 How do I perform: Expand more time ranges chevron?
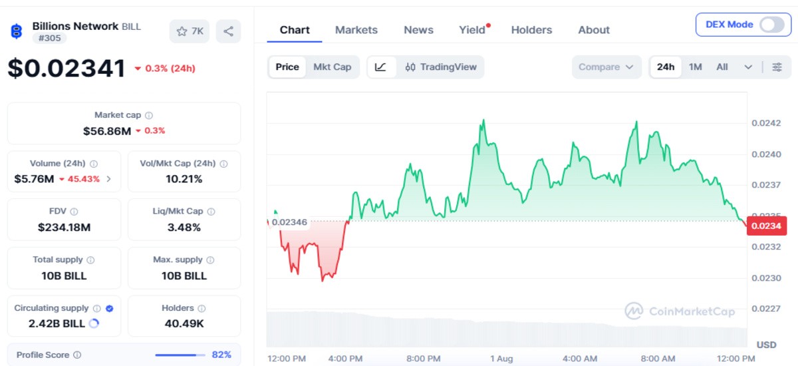(x=748, y=67)
